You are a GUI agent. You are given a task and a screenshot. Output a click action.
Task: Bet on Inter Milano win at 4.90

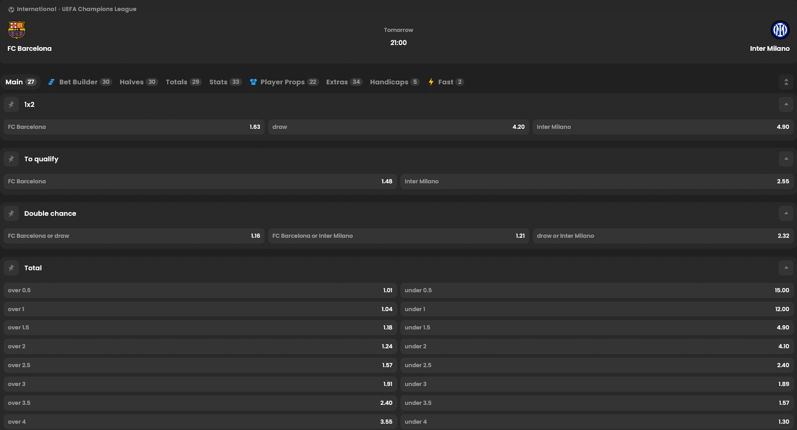coord(663,127)
